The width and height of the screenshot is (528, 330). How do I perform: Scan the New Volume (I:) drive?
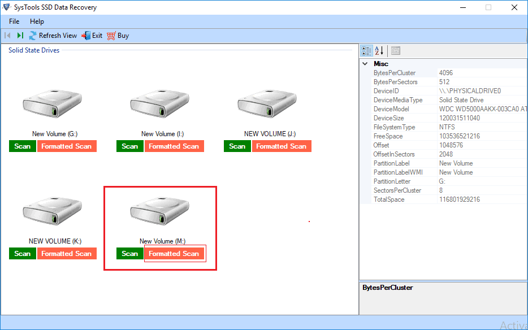pos(130,146)
